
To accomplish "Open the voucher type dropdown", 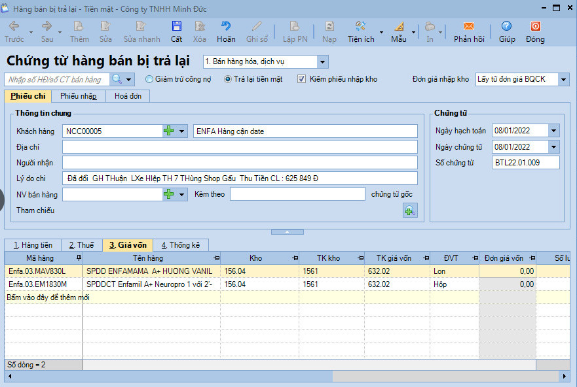I will pos(322,62).
